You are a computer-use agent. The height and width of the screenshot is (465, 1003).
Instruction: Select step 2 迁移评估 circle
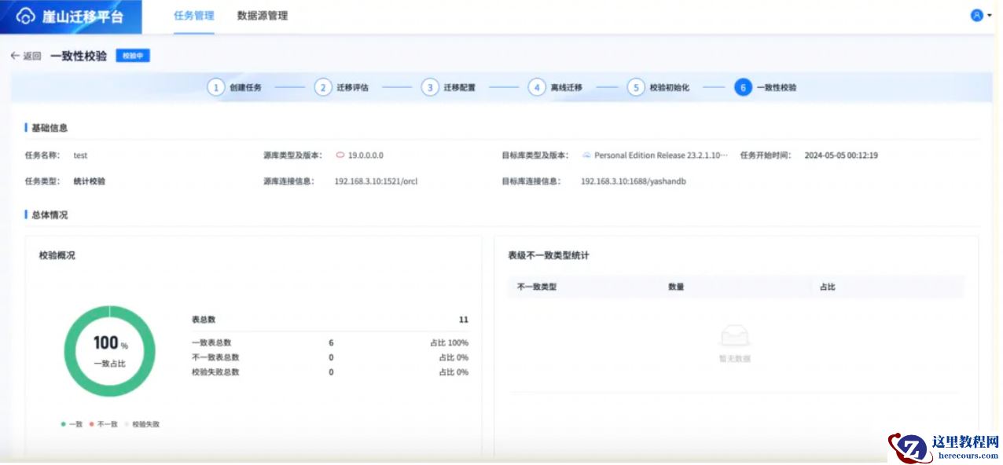pos(323,87)
